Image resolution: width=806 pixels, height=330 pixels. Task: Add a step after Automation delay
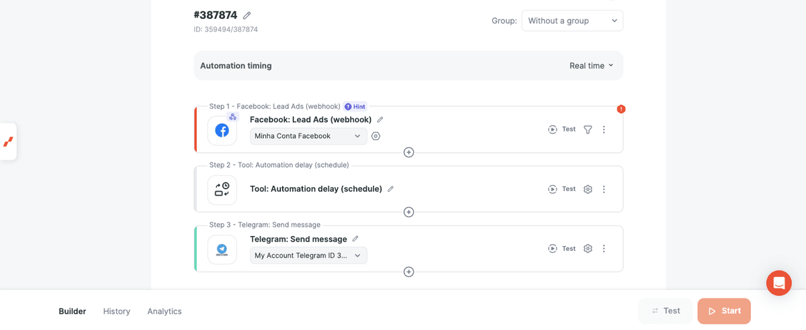[408, 212]
